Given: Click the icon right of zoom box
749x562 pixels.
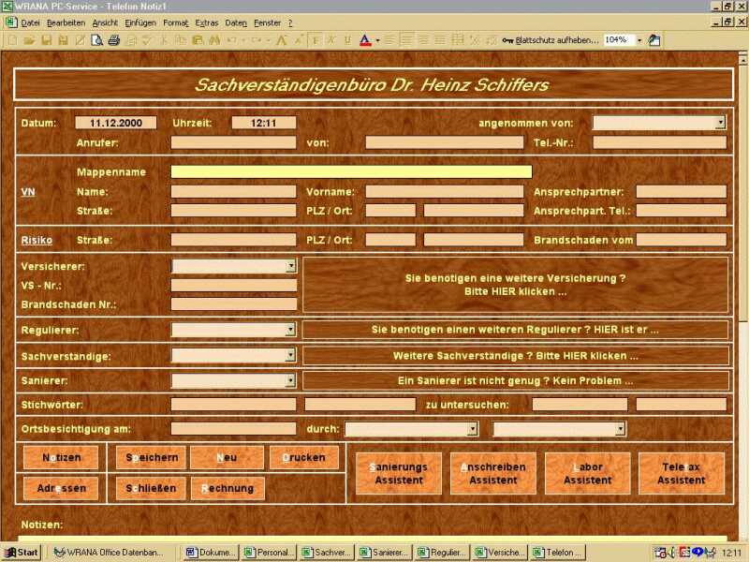Looking at the screenshot, I should 654,40.
